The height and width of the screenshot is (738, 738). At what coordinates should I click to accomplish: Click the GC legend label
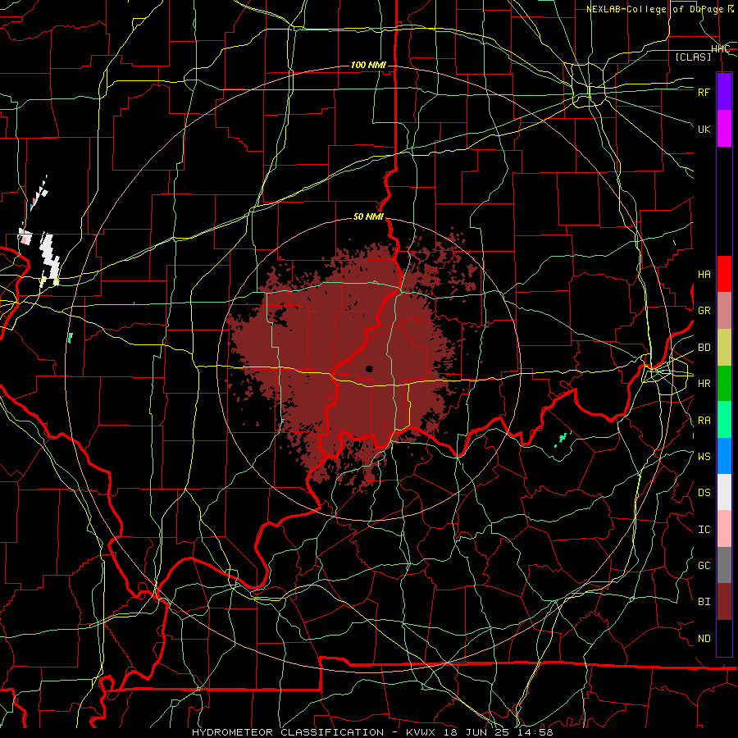point(704,566)
